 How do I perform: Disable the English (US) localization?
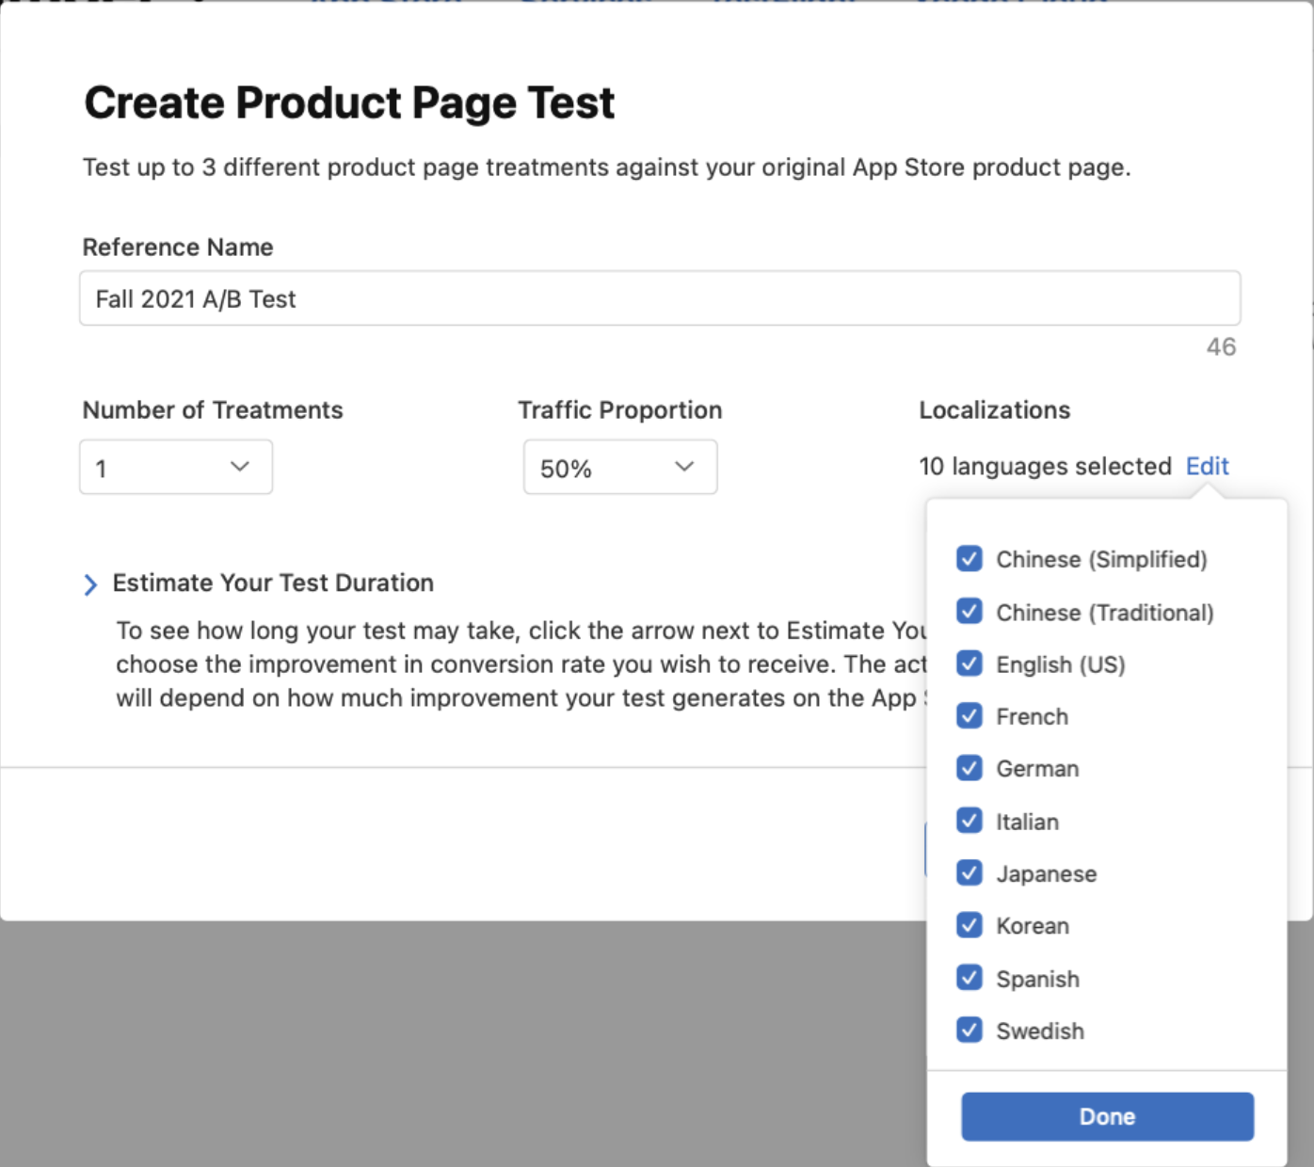(x=969, y=663)
